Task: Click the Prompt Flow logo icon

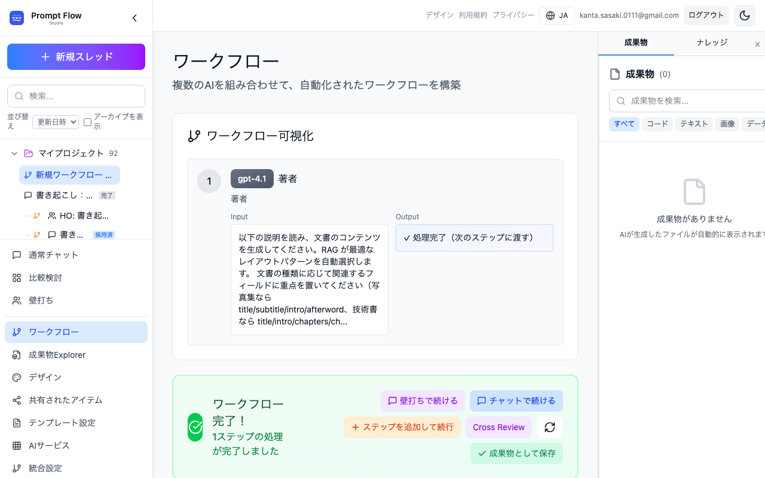Action: (x=17, y=18)
